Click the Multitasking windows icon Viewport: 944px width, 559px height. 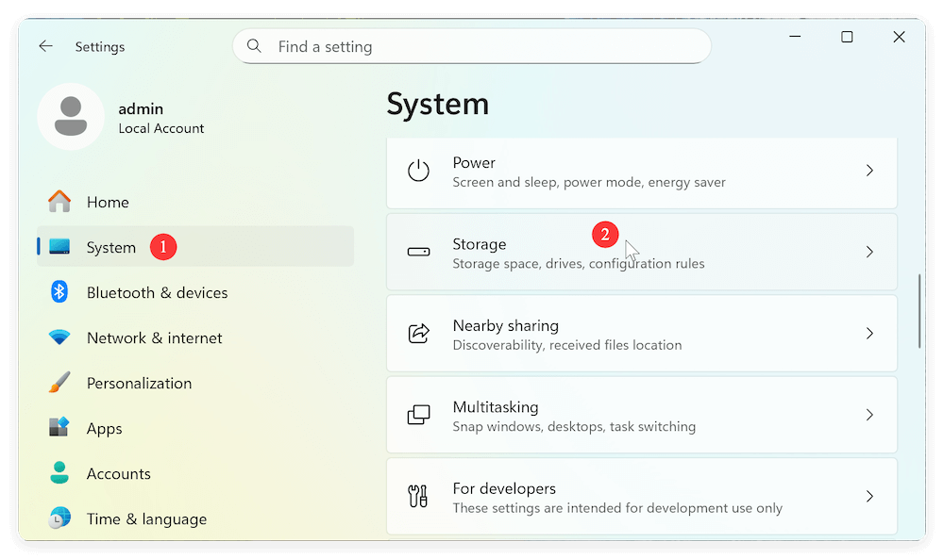coord(418,415)
